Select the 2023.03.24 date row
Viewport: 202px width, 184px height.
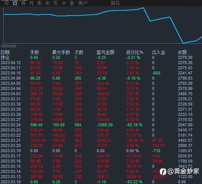(x=11, y=125)
